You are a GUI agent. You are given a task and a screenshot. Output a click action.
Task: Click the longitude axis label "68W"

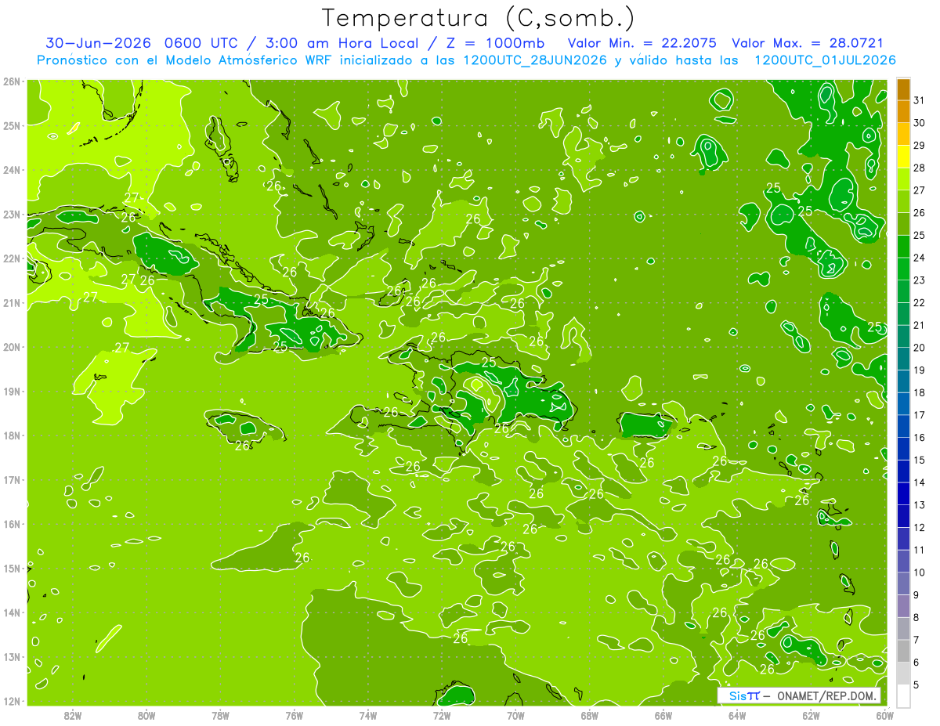pyautogui.click(x=589, y=714)
